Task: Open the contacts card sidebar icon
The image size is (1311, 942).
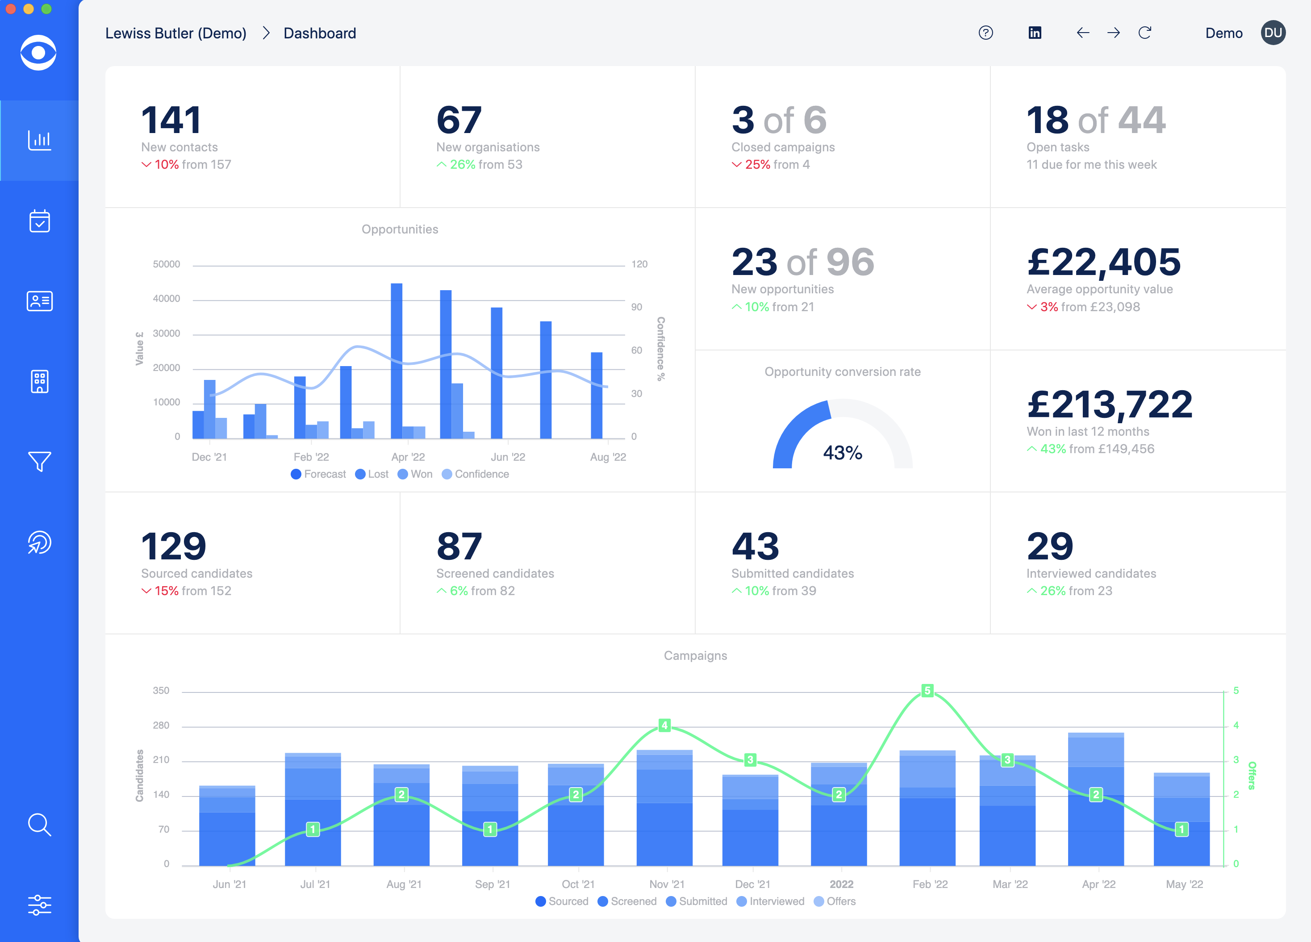Action: pyautogui.click(x=39, y=301)
